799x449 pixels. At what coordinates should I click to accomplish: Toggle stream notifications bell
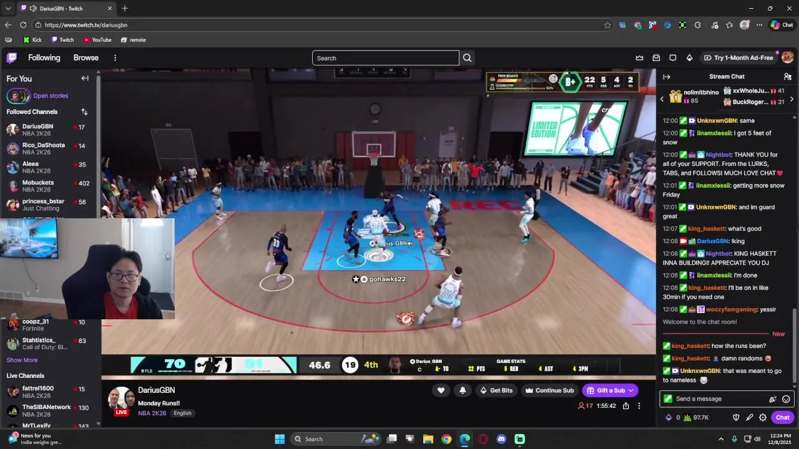463,390
